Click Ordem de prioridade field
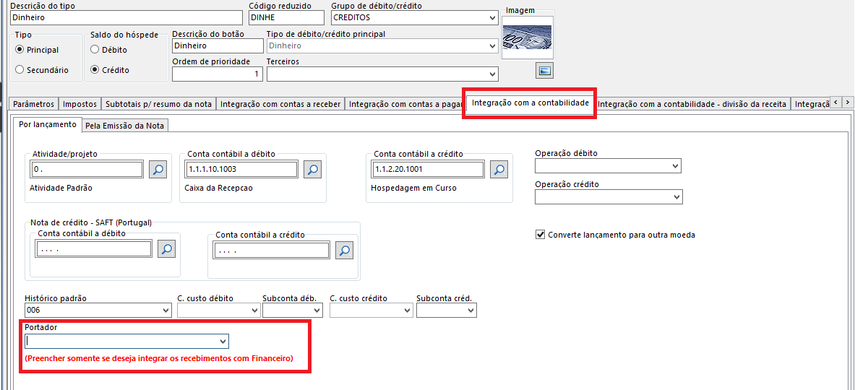Viewport: 855px width, 390px height. 218,74
